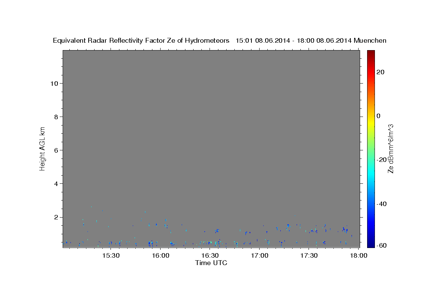Image resolution: width=445 pixels, height=297 pixels.
Task: Click the colorbar label '20'
Action: click(380, 72)
